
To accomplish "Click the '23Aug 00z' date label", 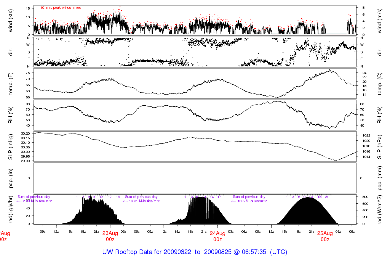I will click(x=110, y=236).
